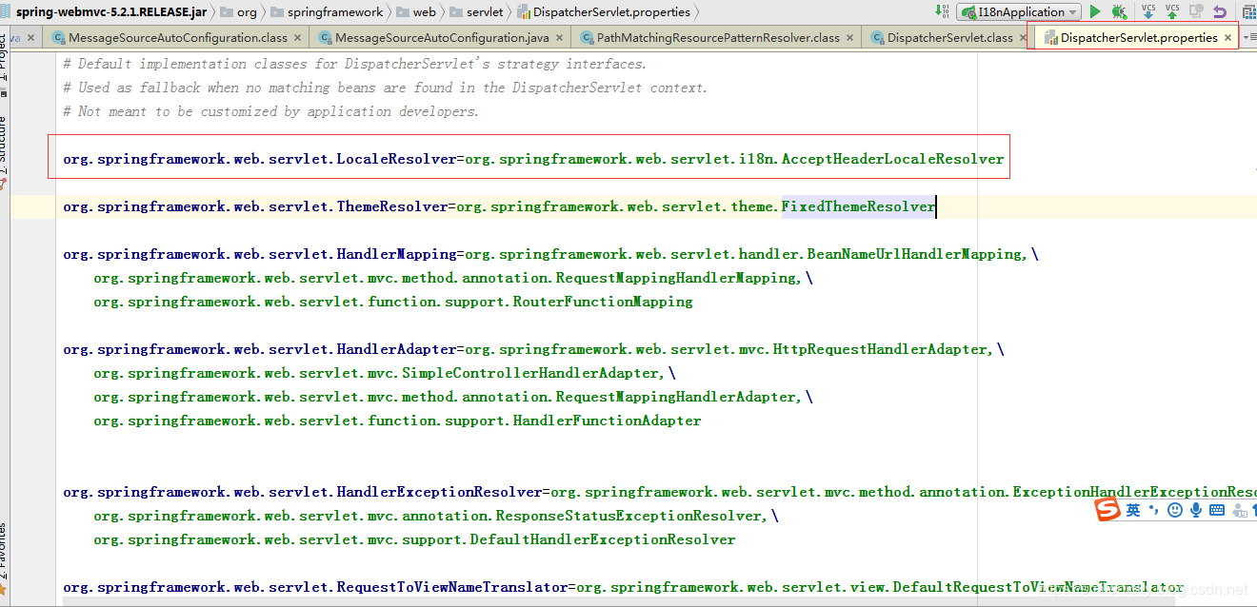Close the MessageSourceAutoConfiguration.java tab
This screenshot has height=607, width=1257.
pyautogui.click(x=559, y=38)
